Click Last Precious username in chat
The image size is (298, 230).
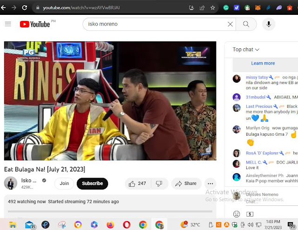(259, 106)
